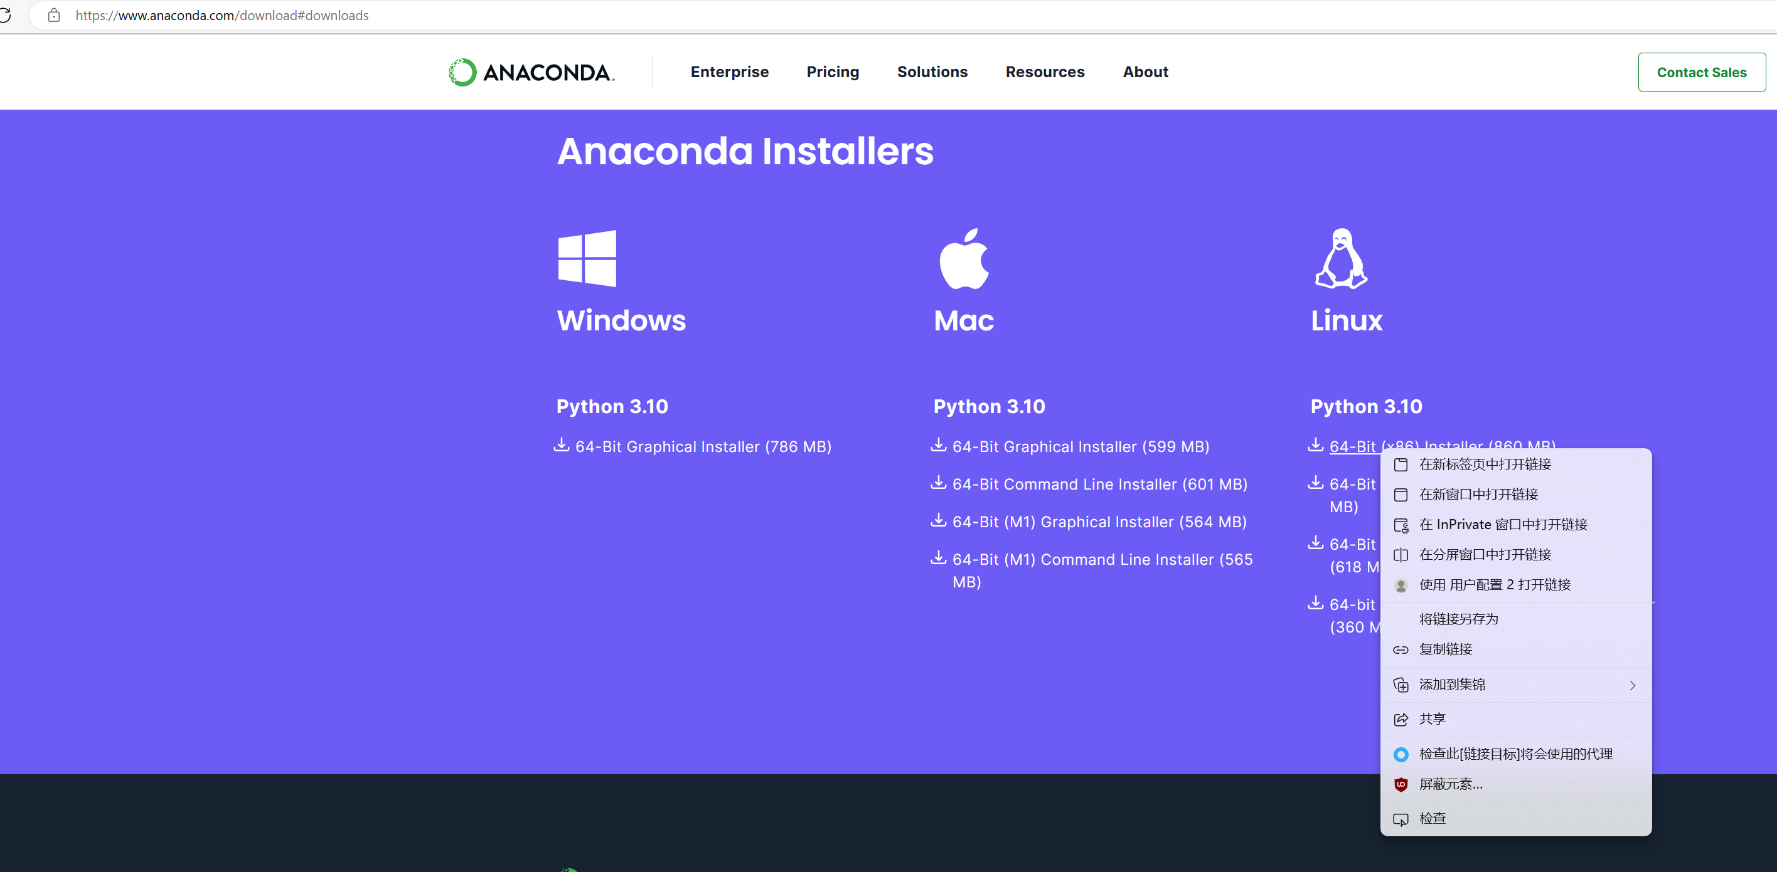The height and width of the screenshot is (872, 1777).
Task: Download 64-Bit (M1) Command Line Installer
Action: point(1102,570)
